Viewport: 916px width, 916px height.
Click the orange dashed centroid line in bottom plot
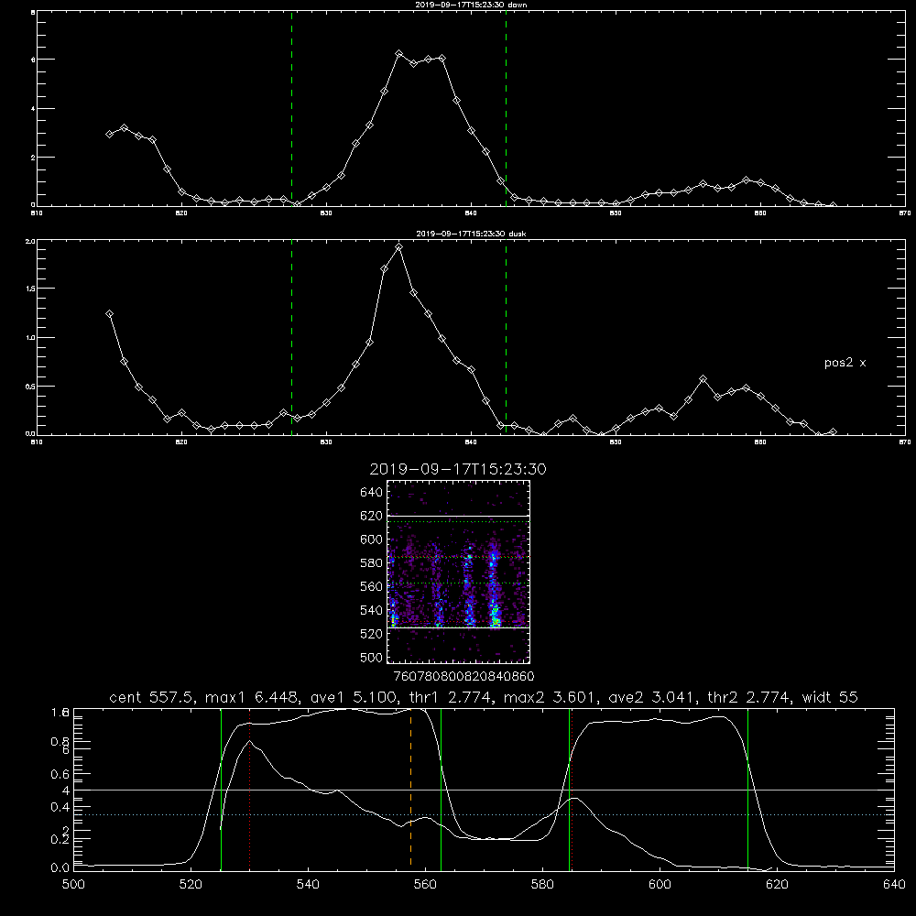(x=410, y=788)
